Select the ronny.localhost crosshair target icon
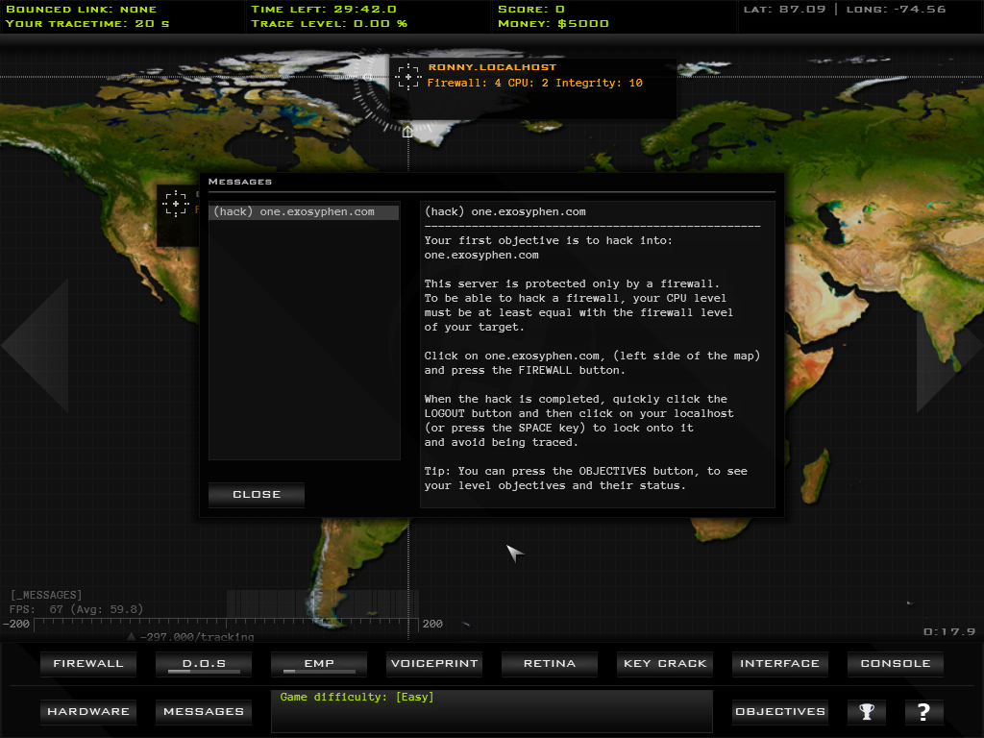Viewport: 984px width, 738px height. [x=408, y=77]
